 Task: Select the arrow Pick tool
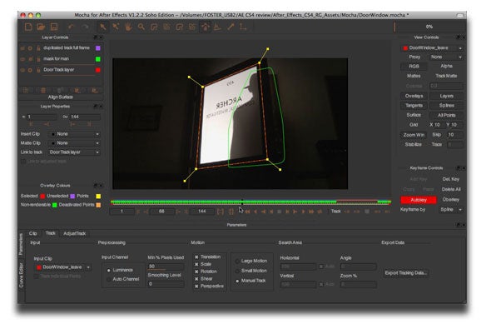click(x=102, y=27)
